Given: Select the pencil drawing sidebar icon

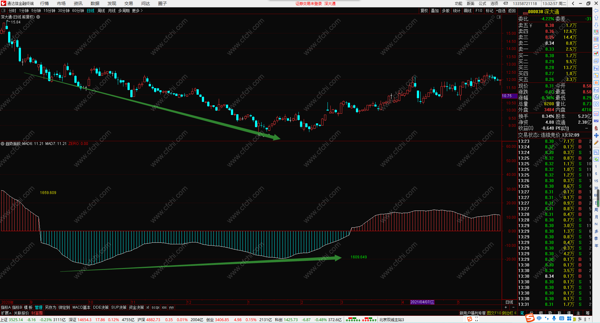Looking at the screenshot, I should point(596,142).
